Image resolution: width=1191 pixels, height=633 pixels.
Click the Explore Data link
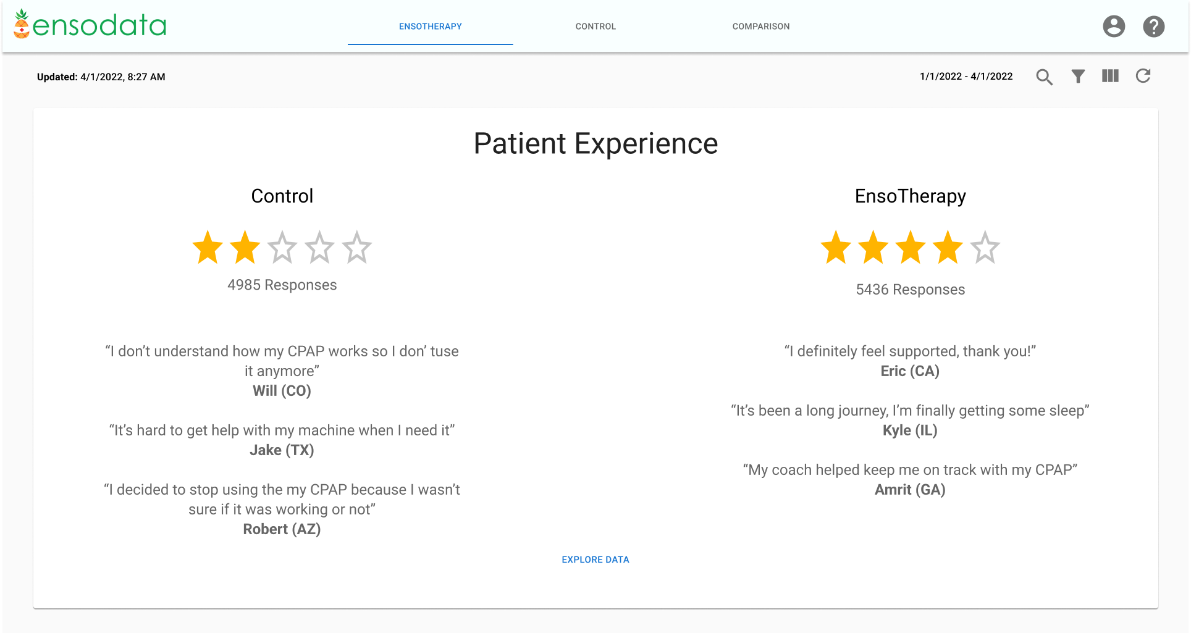[595, 560]
